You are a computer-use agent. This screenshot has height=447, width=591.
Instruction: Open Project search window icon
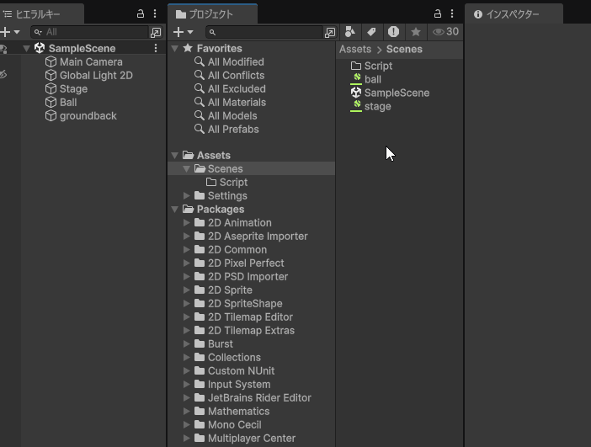[330, 33]
